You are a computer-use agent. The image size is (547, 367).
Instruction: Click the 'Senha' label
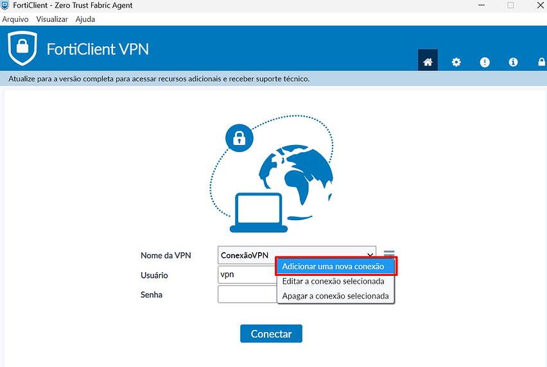pos(152,295)
